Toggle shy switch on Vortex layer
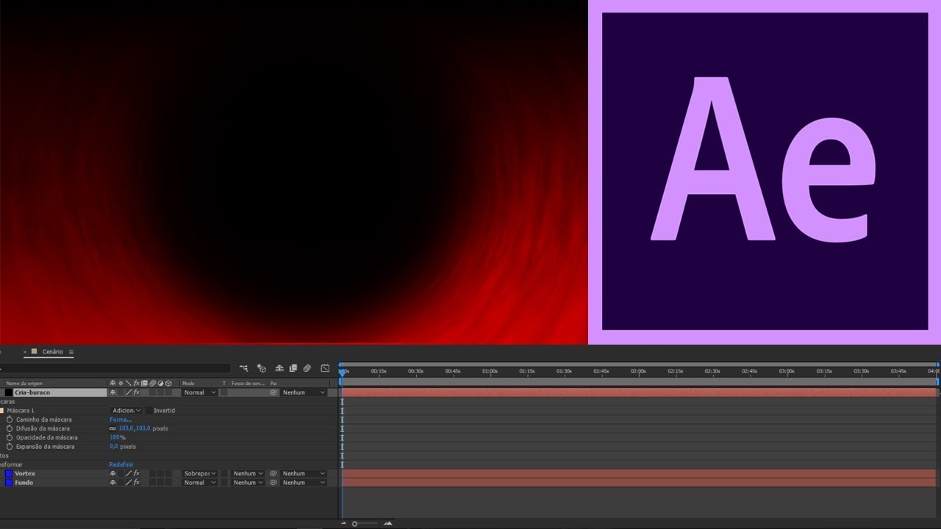This screenshot has height=529, width=941. 112,473
